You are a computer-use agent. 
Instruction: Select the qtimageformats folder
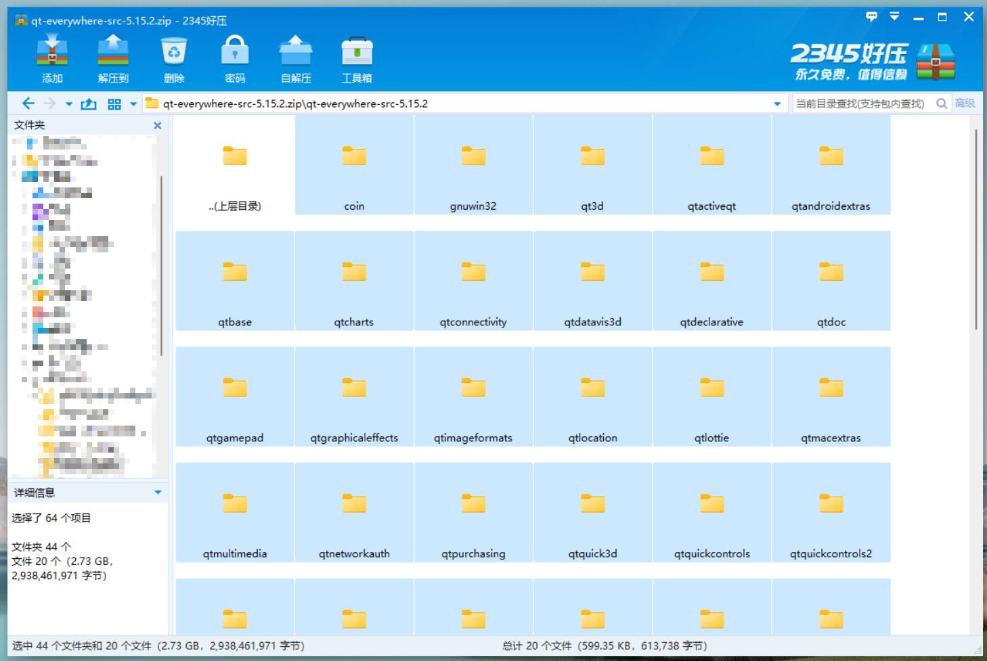[473, 396]
